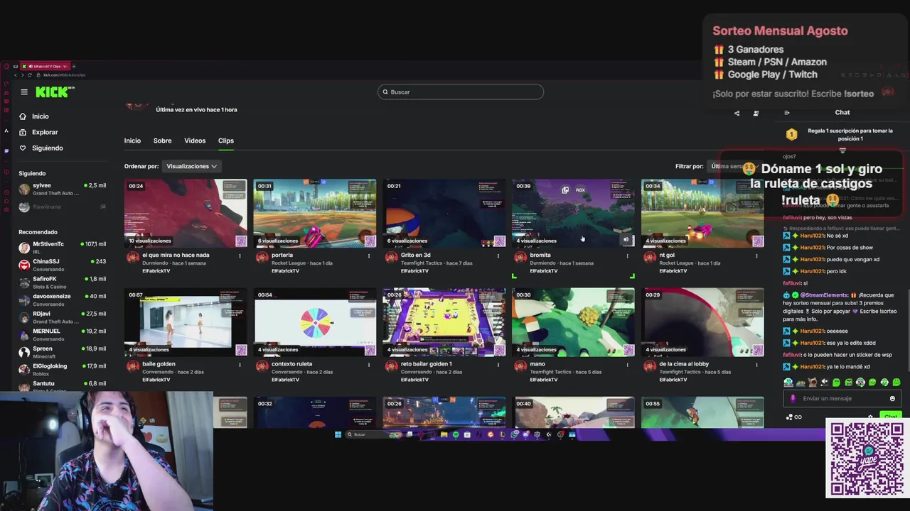Select the Clips tab
This screenshot has width=910, height=511.
tap(226, 141)
